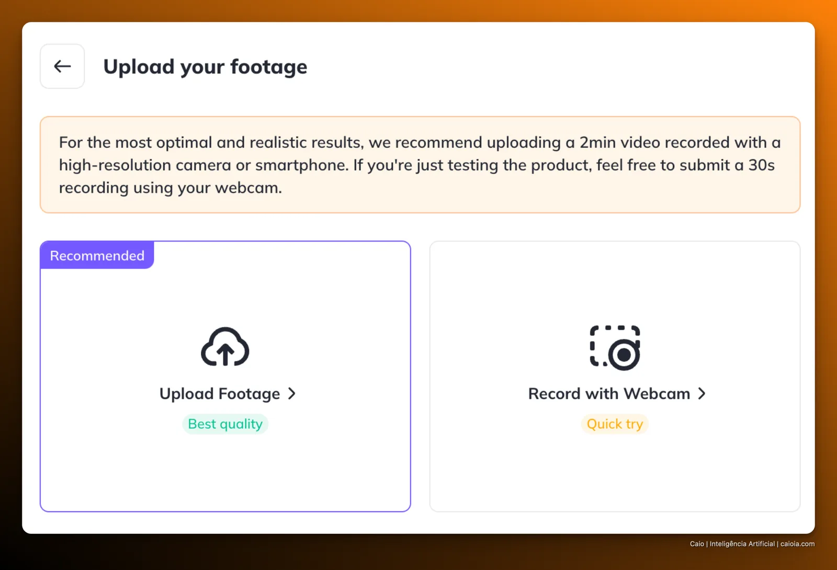
Task: Click empty area of Upload Footage card
Action: [x=225, y=471]
